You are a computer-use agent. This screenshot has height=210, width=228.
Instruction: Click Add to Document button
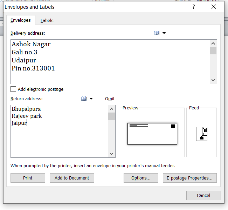[72, 178]
